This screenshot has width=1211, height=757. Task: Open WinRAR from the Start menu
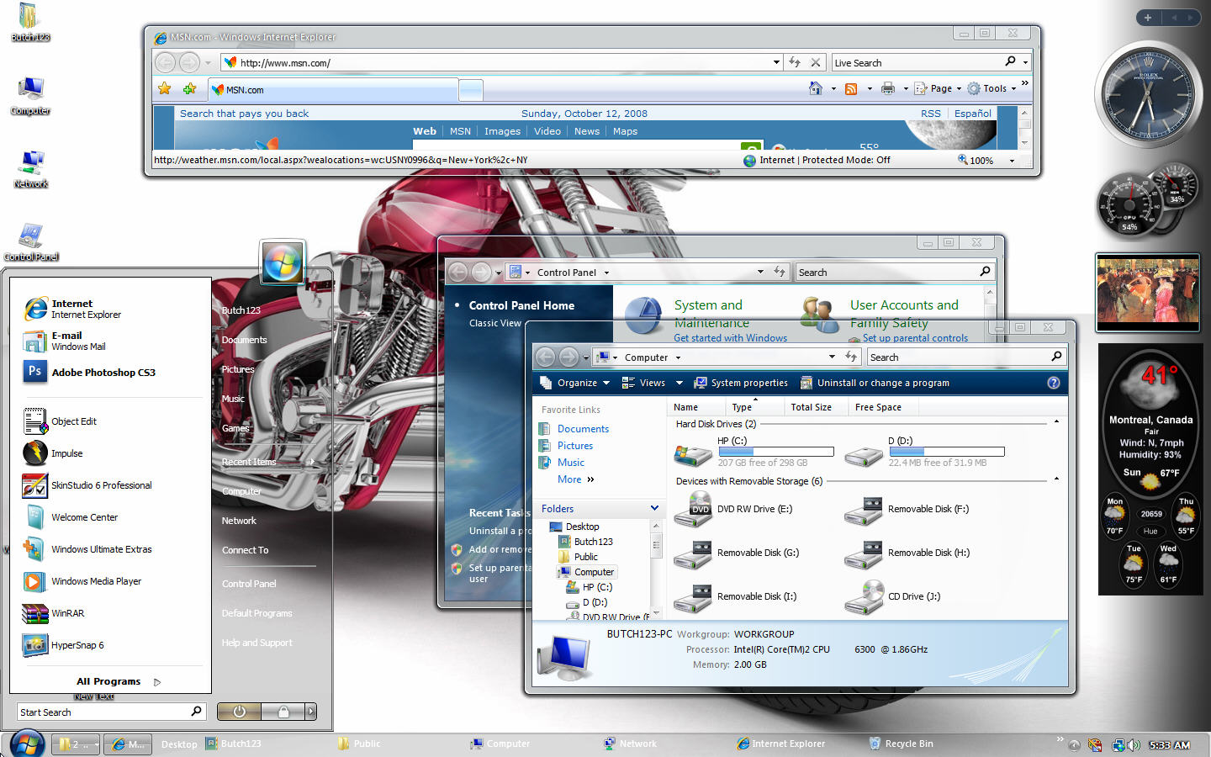67,613
